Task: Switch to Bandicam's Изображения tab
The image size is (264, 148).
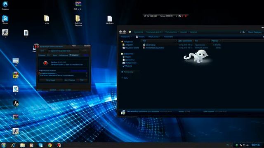Action: click(63, 55)
